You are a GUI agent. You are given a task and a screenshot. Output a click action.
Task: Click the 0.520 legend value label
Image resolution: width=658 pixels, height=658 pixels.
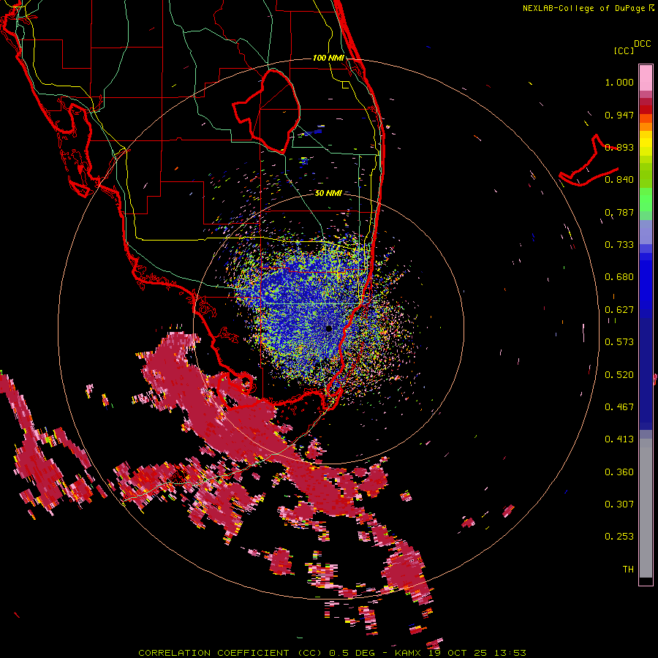(619, 374)
